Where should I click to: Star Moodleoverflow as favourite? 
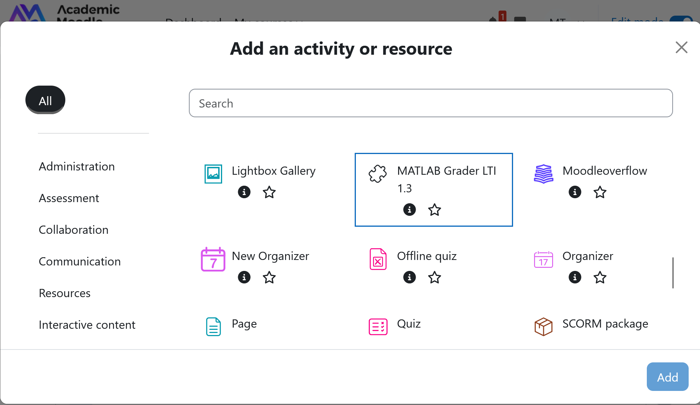tap(600, 192)
